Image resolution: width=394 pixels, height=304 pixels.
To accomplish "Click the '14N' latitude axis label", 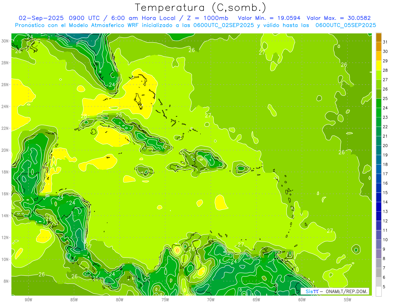I will [6, 215].
